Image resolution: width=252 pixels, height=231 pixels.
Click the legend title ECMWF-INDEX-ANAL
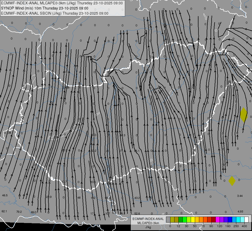pyautogui.click(x=148, y=219)
